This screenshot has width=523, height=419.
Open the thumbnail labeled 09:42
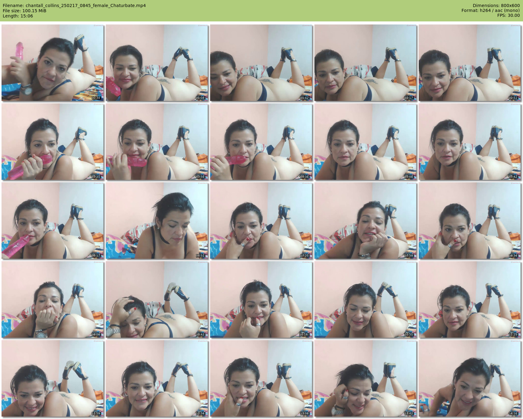pyautogui.click(x=157, y=299)
